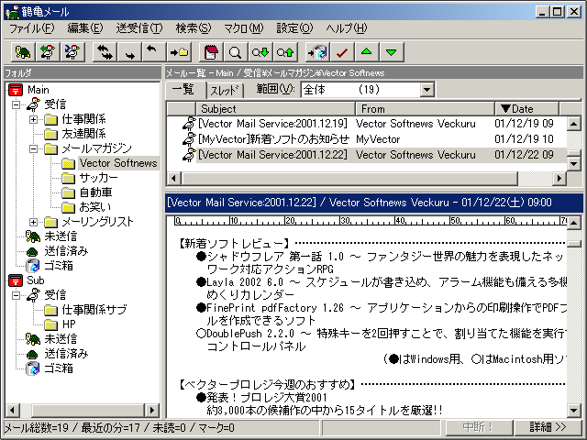
Task: Select the 自動車 folder
Action: (86, 192)
